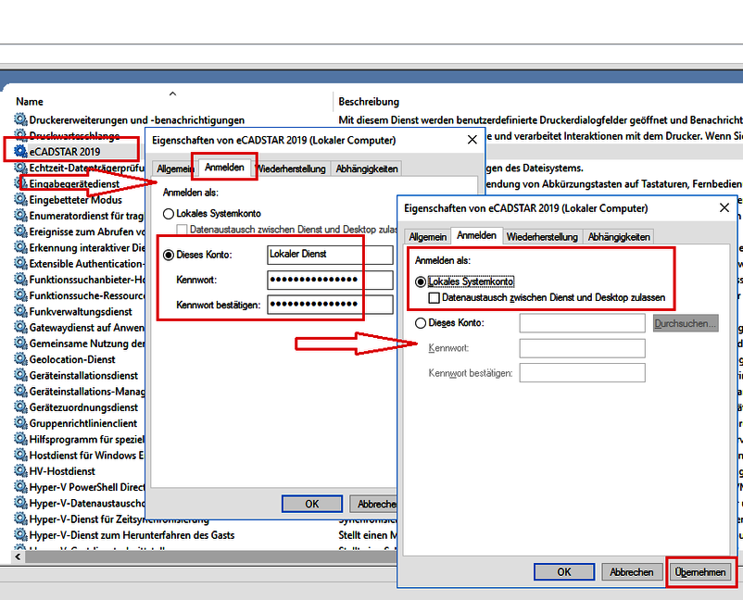Click gear icon of Hilfsprogramm für spezielle row

click(x=20, y=439)
